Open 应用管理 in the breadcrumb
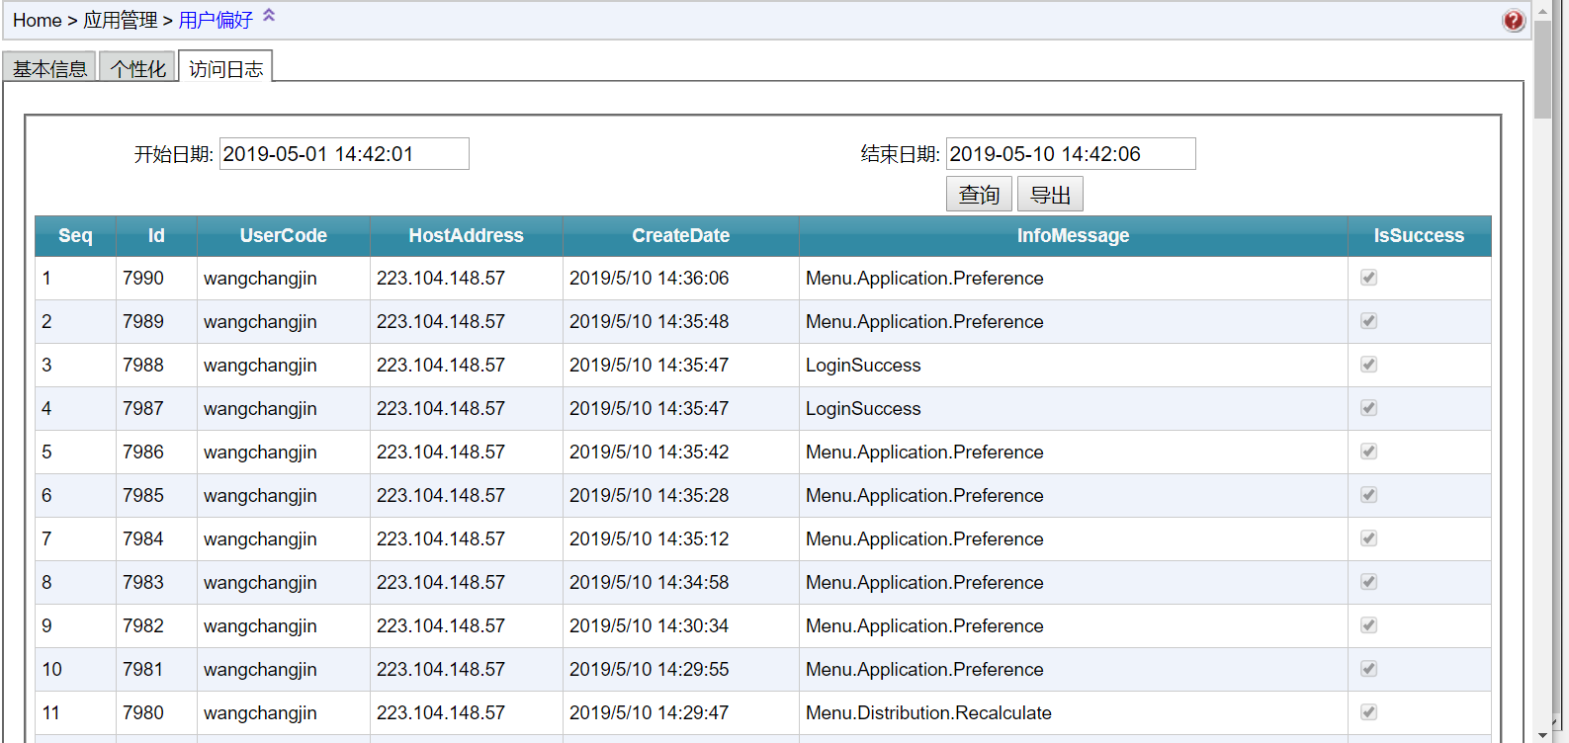The width and height of the screenshot is (1569, 743). coord(121,21)
